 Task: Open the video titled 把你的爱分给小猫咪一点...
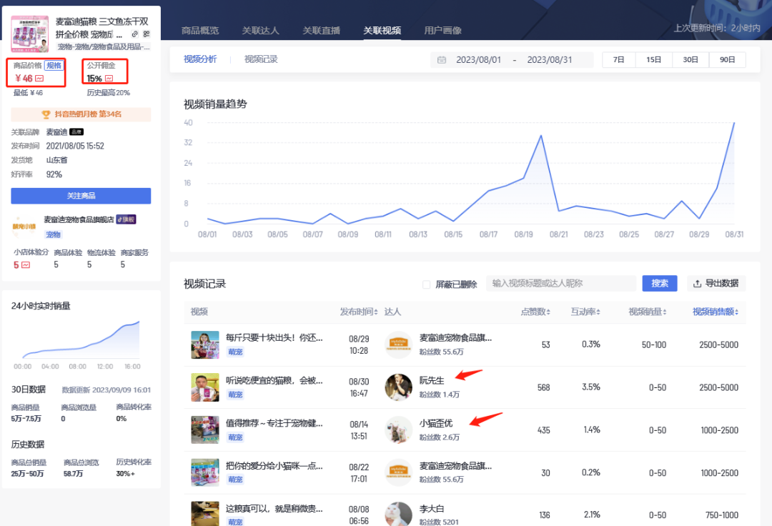pyautogui.click(x=274, y=466)
